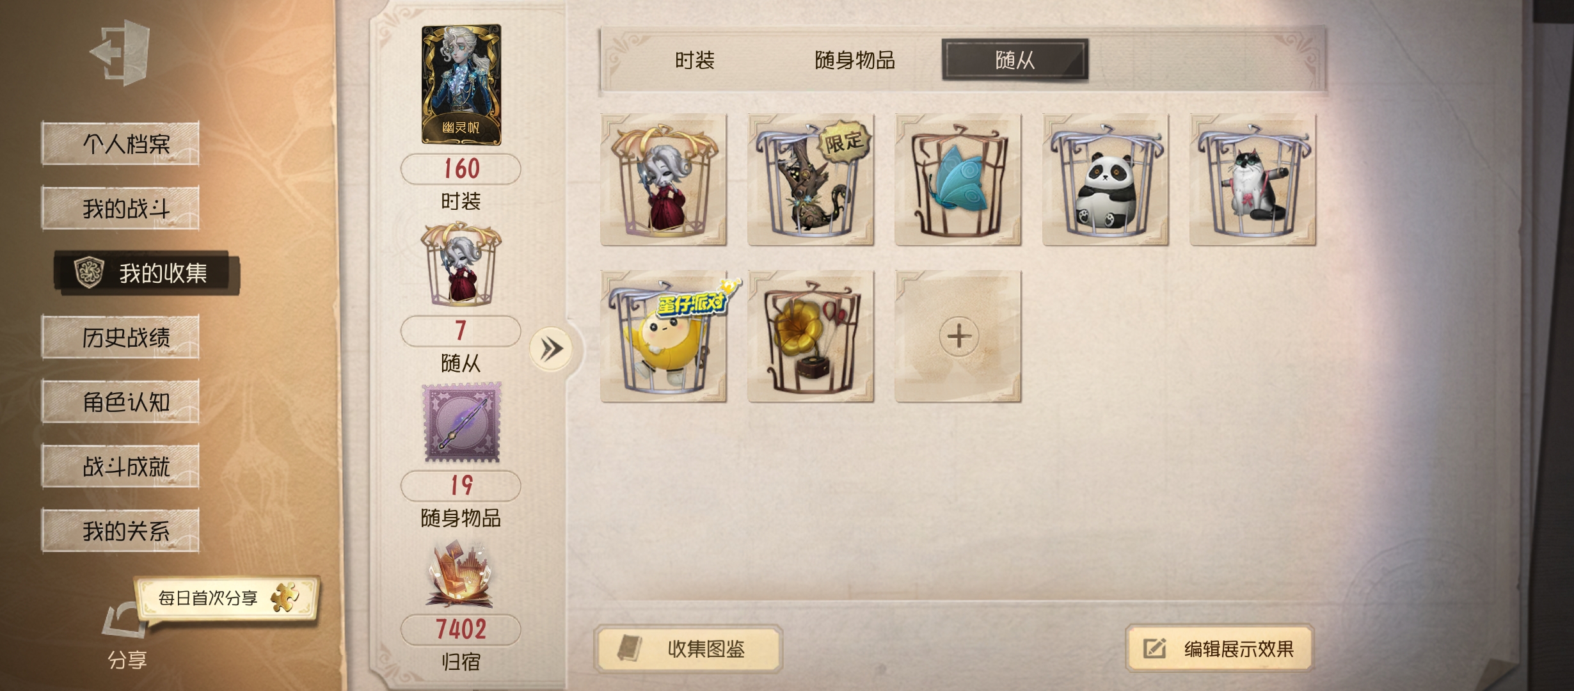The image size is (1574, 691).
Task: Select the limited tree creature follower
Action: [811, 180]
